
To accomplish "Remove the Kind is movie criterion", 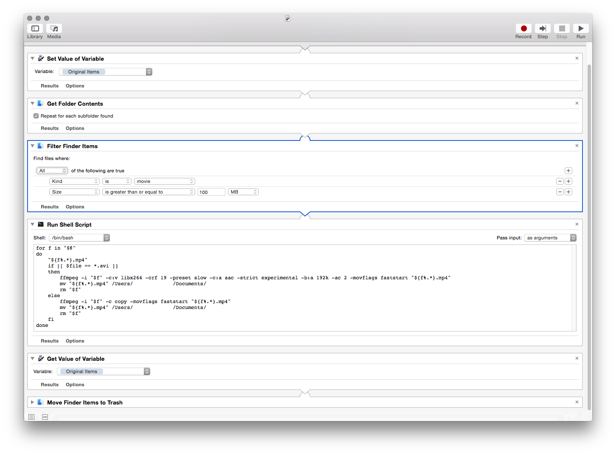I will pos(560,181).
